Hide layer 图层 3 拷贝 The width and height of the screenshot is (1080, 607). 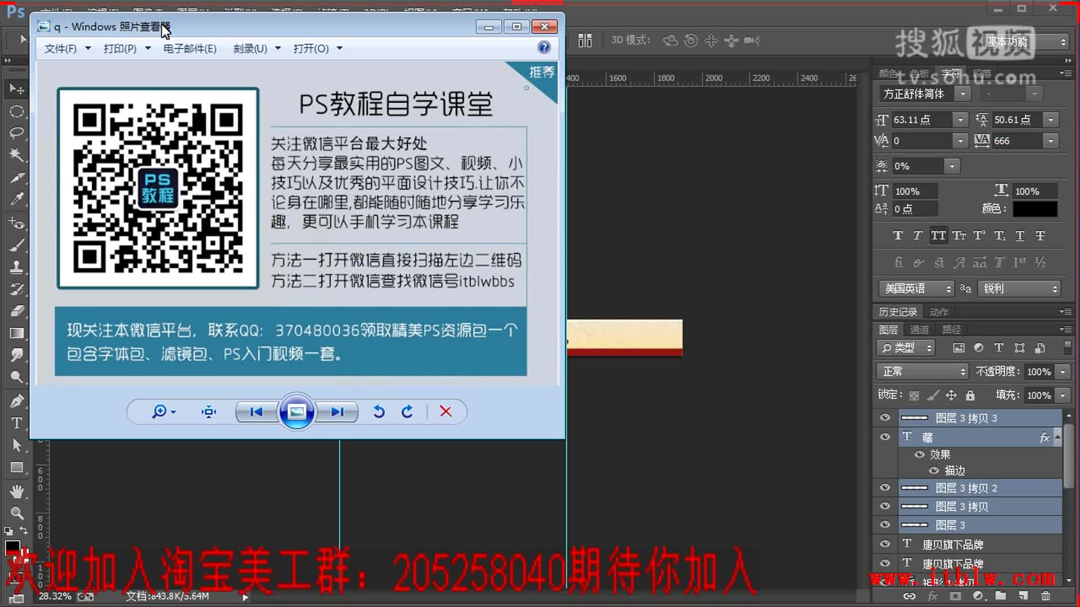pos(885,506)
